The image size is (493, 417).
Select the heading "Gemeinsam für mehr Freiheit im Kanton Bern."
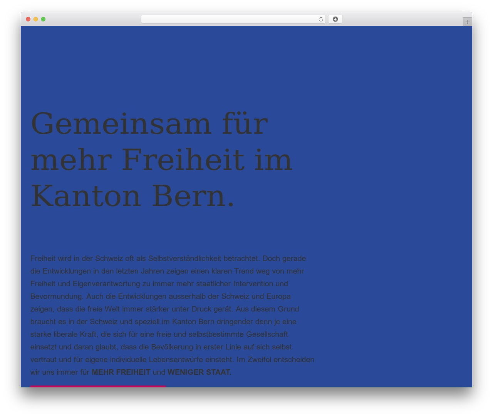(x=162, y=160)
